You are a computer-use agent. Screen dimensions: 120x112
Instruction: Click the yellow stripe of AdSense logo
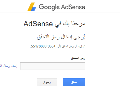[x=30, y=7]
